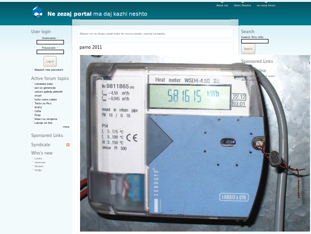Open forum topic torta ruska salata

pyautogui.click(x=45, y=99)
